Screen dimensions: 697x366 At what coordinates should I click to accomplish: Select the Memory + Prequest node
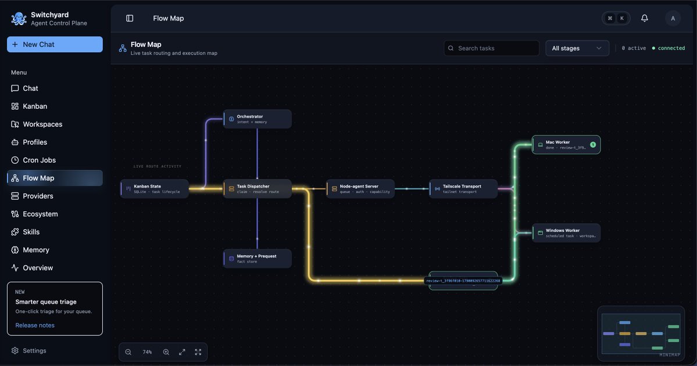pos(258,259)
